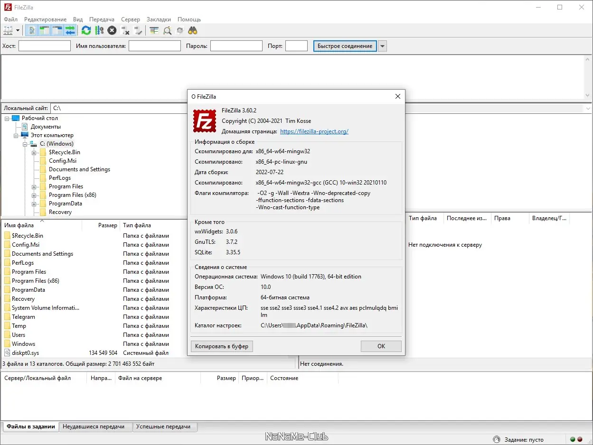Click the Temp folder icon in file list
Image resolution: width=593 pixels, height=445 pixels.
[x=7, y=326]
